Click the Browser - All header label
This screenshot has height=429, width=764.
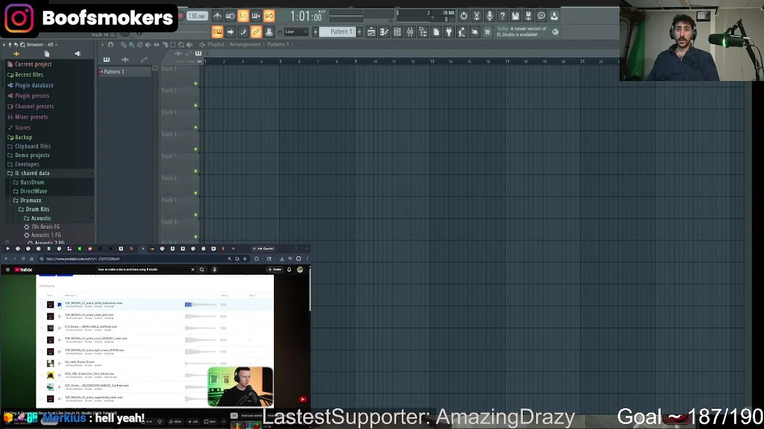pyautogui.click(x=40, y=45)
